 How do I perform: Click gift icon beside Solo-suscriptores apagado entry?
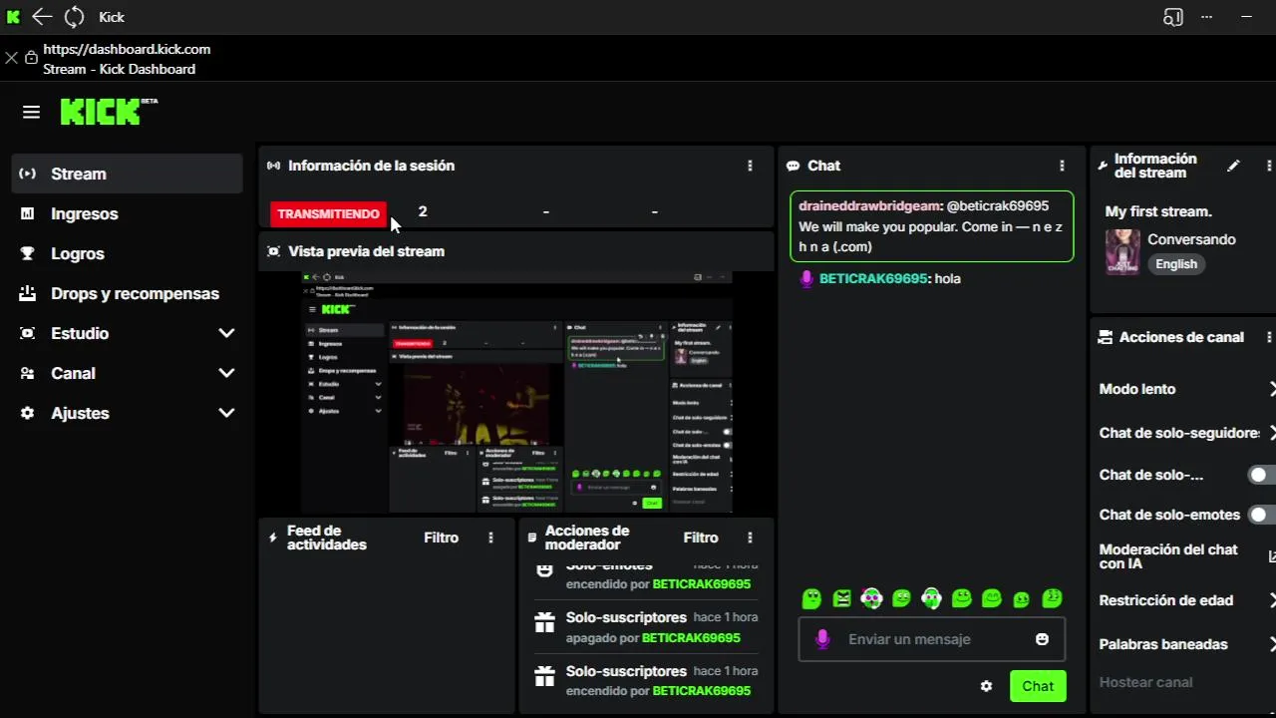tap(544, 623)
